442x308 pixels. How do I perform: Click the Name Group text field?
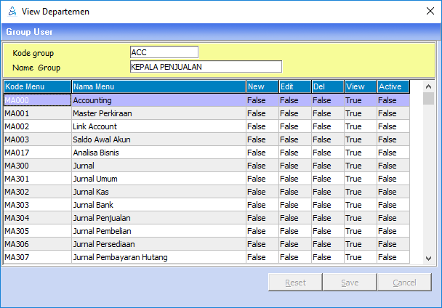click(205, 67)
